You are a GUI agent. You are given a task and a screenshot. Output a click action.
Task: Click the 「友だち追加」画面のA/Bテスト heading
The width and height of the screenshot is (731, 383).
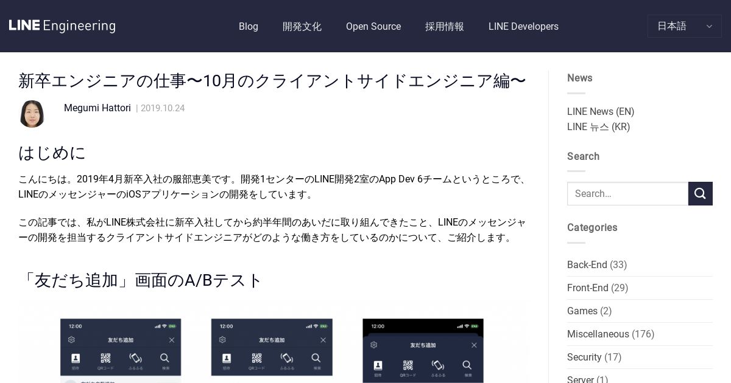tap(141, 280)
